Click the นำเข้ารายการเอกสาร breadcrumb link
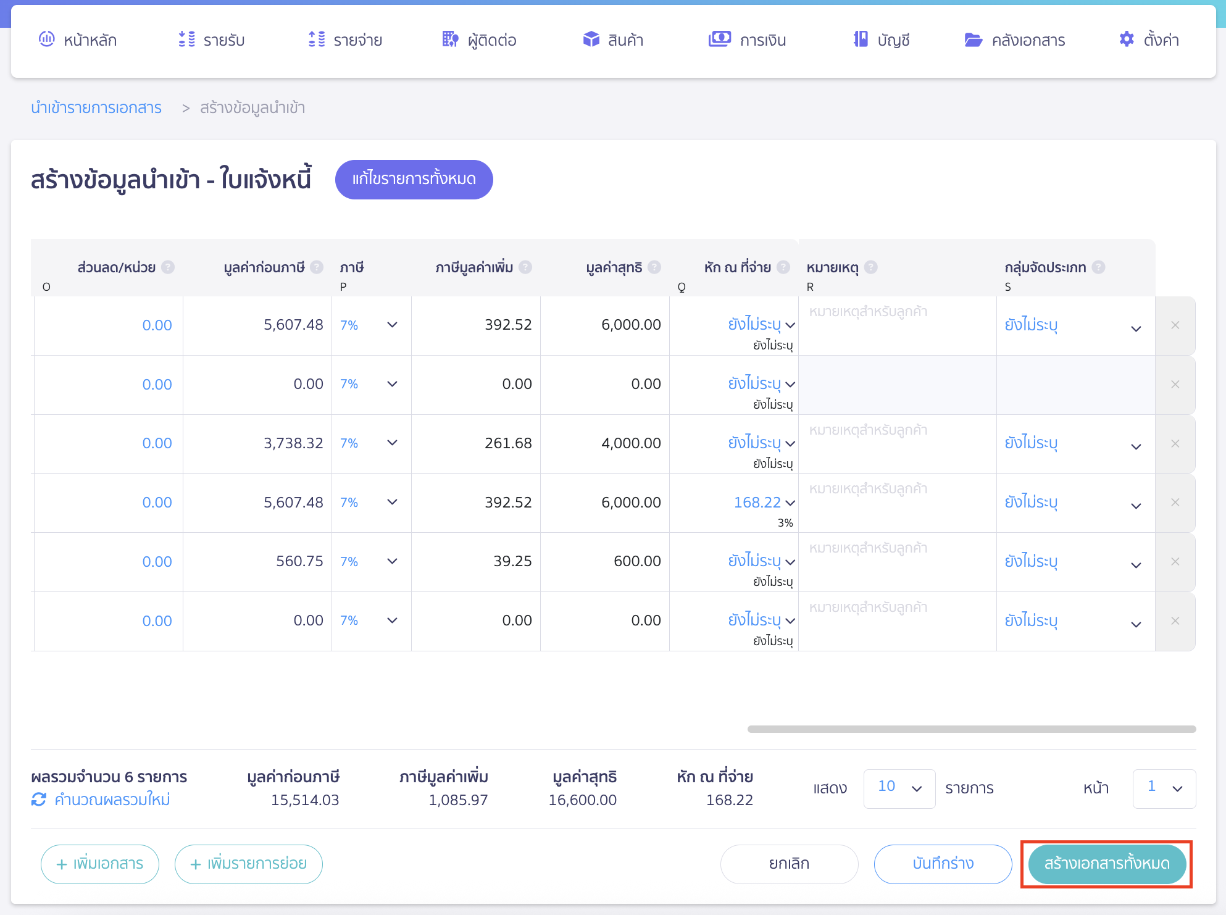This screenshot has width=1226, height=915. [x=97, y=107]
